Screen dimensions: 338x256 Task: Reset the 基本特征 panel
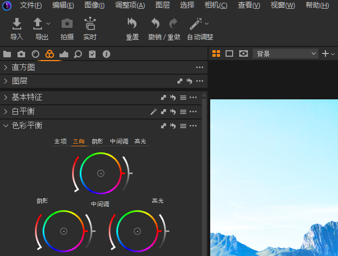(173, 97)
